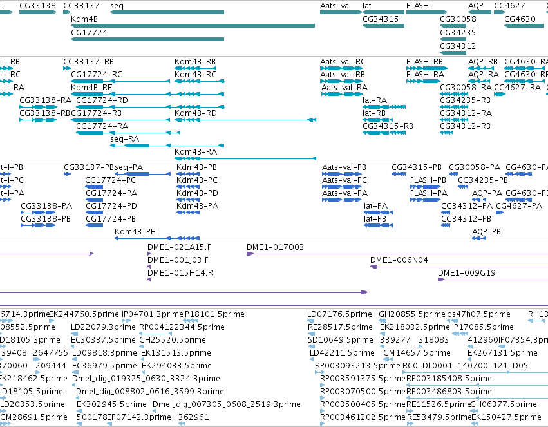The image size is (548, 427).
Task: Select BAC clone DME1-009G19
Action: [x=467, y=273]
